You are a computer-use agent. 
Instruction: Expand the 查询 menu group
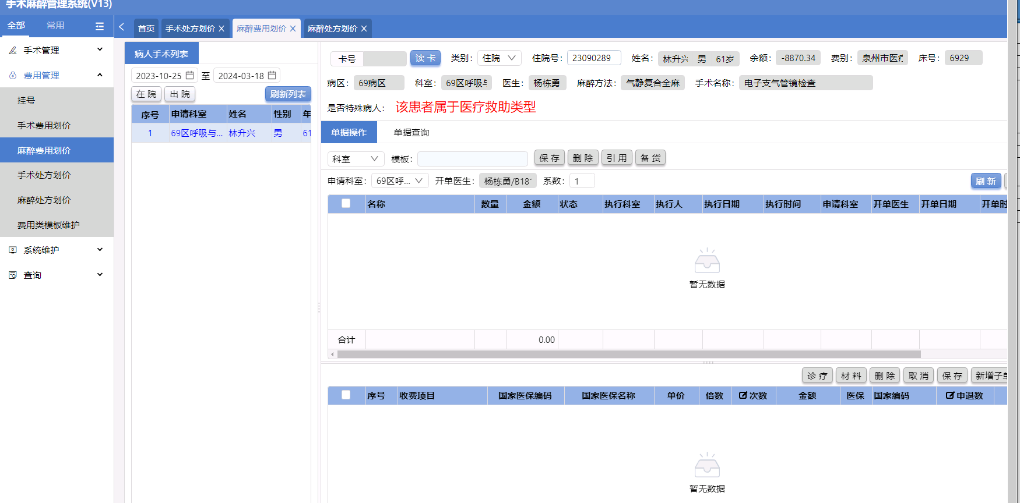(100, 274)
